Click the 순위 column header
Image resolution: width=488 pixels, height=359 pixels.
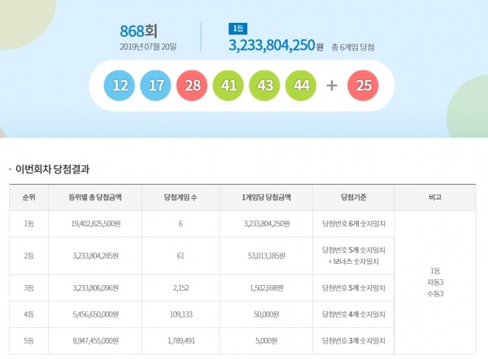click(29, 197)
